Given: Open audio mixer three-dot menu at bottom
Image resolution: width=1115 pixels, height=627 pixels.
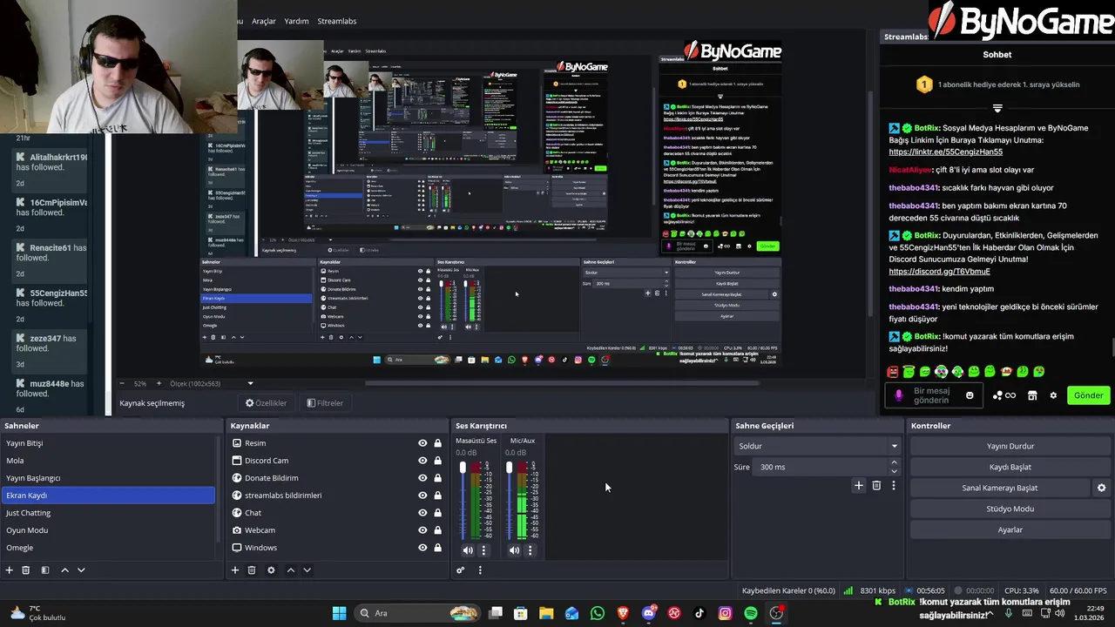Looking at the screenshot, I should [x=480, y=570].
